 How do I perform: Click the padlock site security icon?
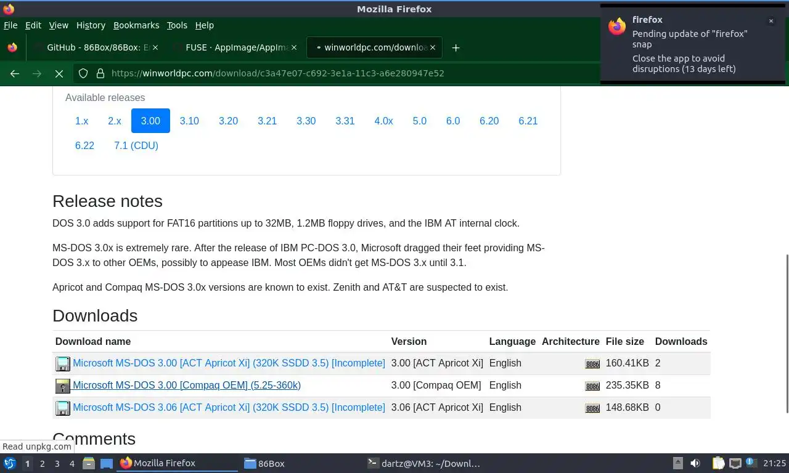point(100,73)
